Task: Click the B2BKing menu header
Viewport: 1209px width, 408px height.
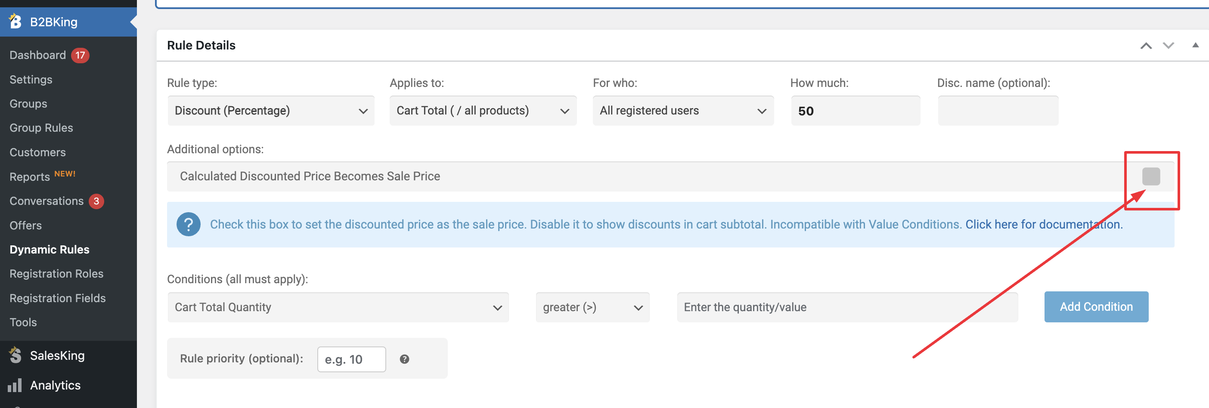Action: click(x=68, y=22)
